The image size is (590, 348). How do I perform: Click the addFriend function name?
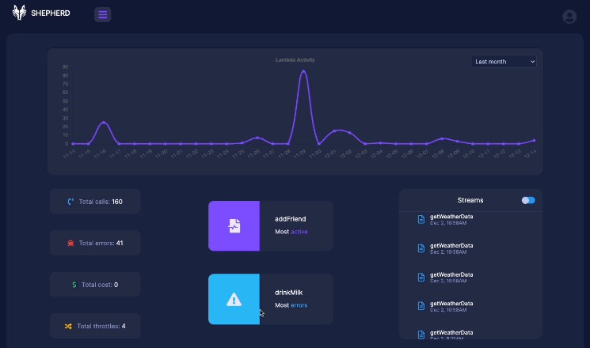[290, 219]
